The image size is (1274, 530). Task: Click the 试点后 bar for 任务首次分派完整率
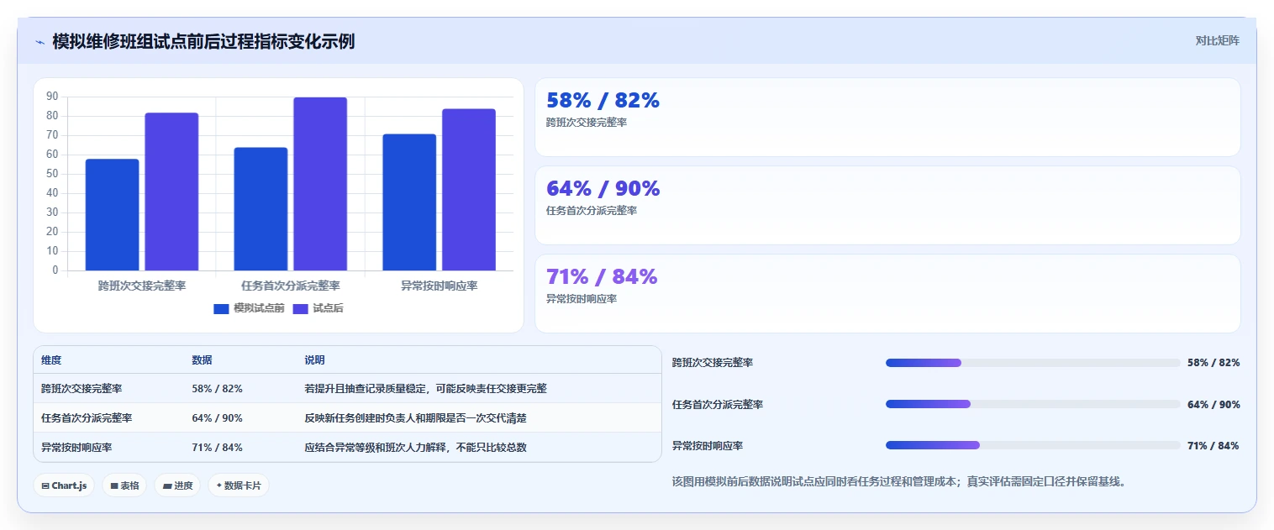(x=320, y=184)
